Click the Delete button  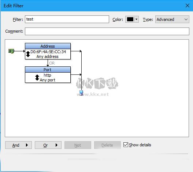pos(107,145)
